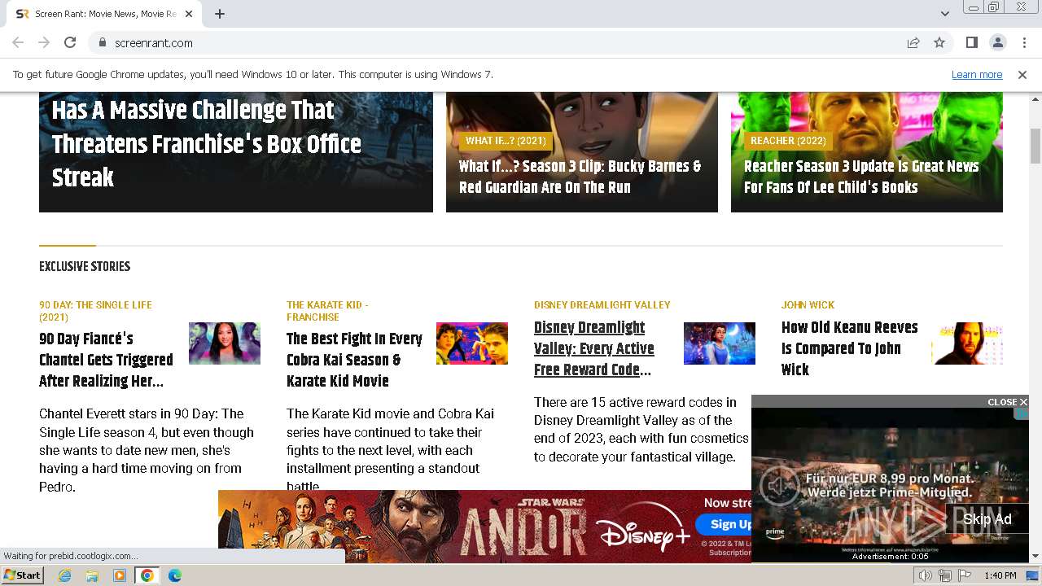Open How Old Keanu Reeves article
The height and width of the screenshot is (586, 1042).
pyautogui.click(x=850, y=348)
